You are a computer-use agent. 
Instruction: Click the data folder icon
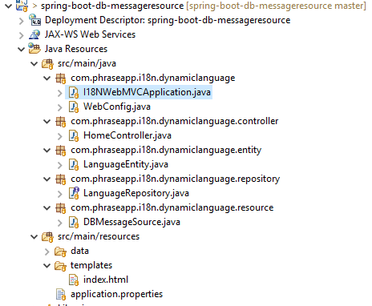click(60, 252)
